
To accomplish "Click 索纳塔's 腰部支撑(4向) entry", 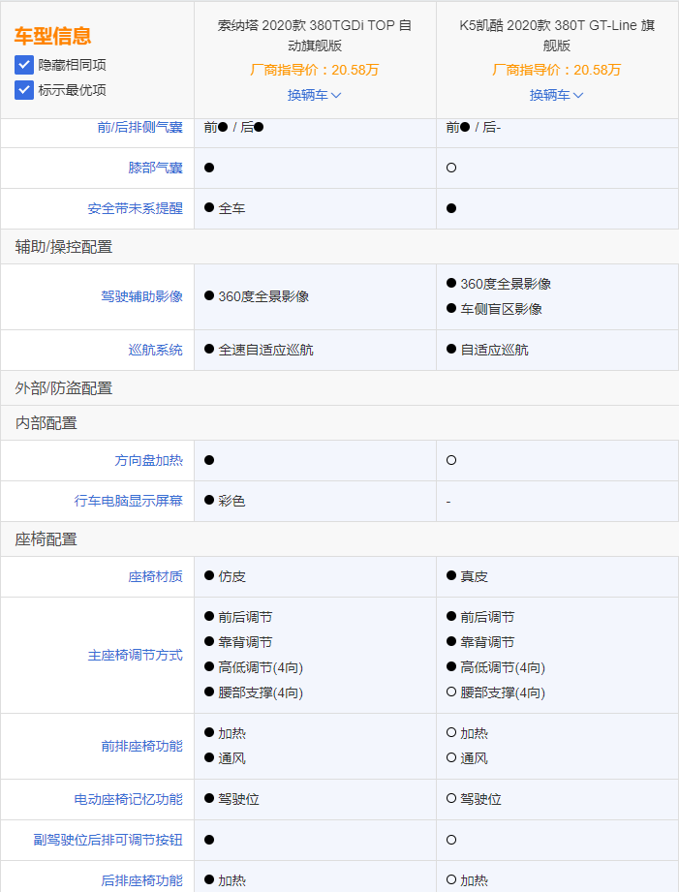I will (x=254, y=692).
